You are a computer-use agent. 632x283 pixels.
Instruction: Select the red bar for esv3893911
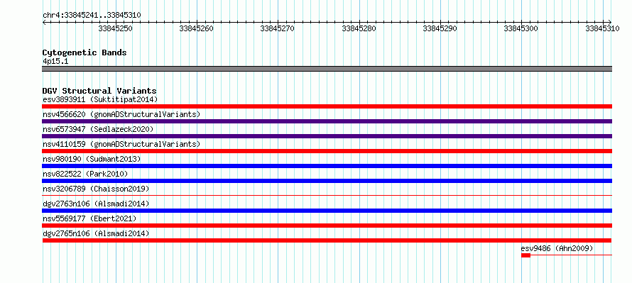(327, 106)
